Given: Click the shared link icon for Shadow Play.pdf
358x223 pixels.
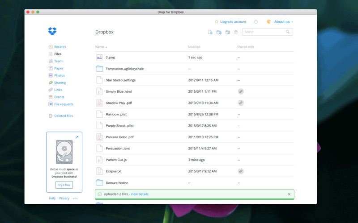Looking at the screenshot, I should [241, 103].
